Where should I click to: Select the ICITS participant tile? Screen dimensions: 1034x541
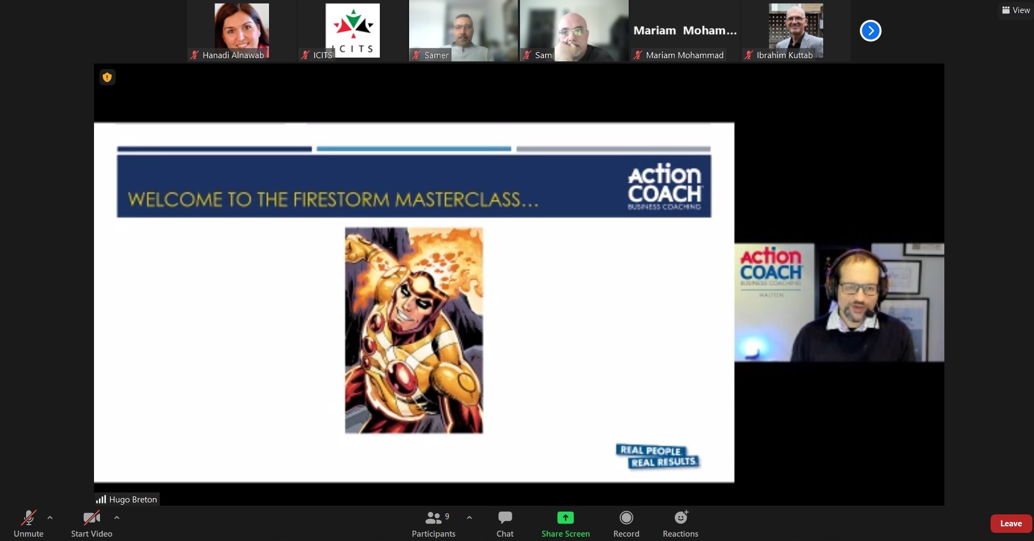(353, 30)
